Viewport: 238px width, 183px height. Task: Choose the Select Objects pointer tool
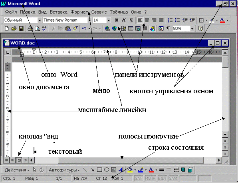point(34,170)
